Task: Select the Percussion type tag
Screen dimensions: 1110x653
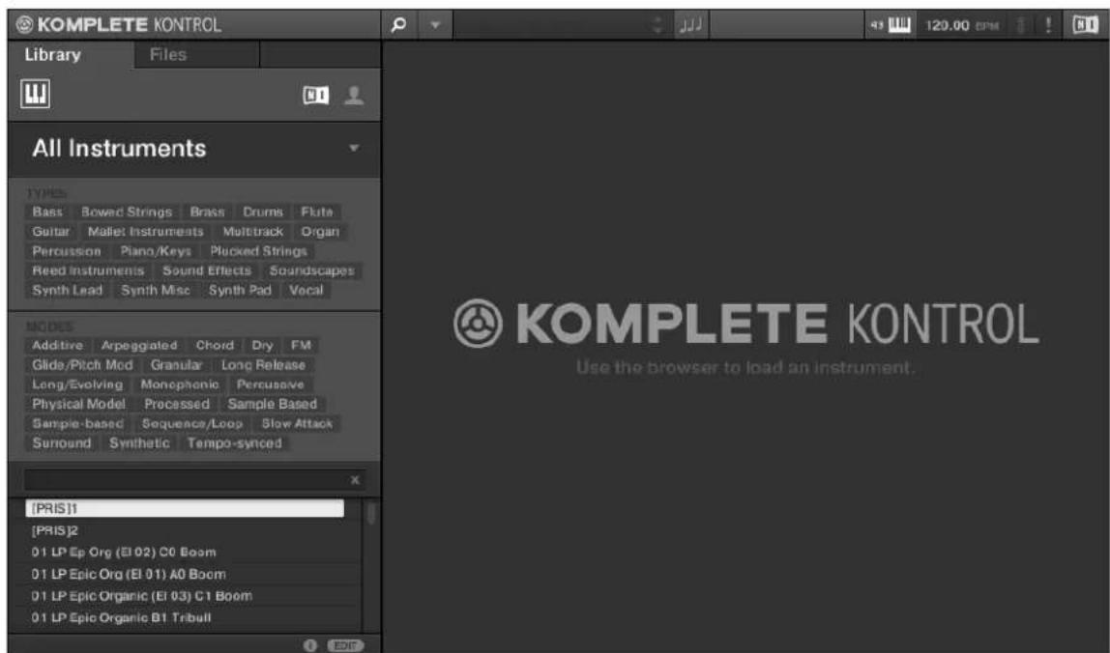Action: 67,251
